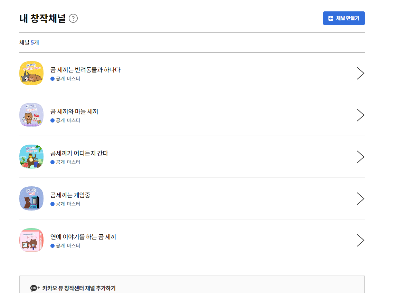Click blue 공개 dot for 곰 세끼는 반려동물과 하나다

[52, 79]
